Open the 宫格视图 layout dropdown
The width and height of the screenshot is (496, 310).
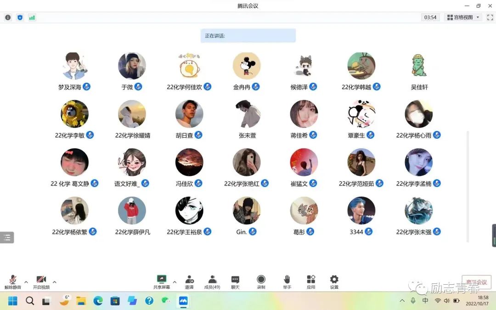pyautogui.click(x=462, y=17)
